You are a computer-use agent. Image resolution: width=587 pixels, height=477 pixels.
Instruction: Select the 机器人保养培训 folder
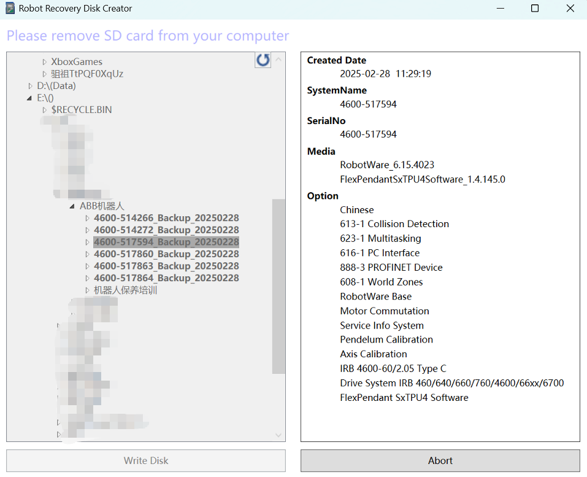pyautogui.click(x=125, y=290)
